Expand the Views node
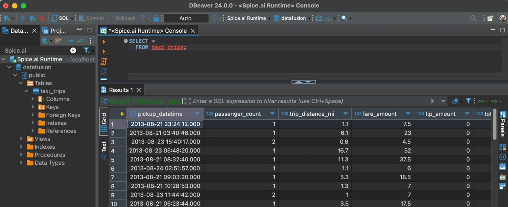Screen dimensions: 508x207 tap(21, 139)
